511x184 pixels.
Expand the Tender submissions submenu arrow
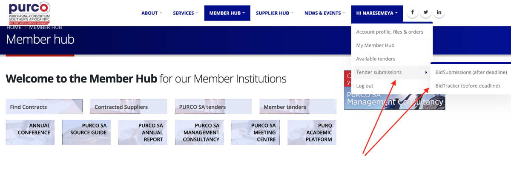click(426, 72)
